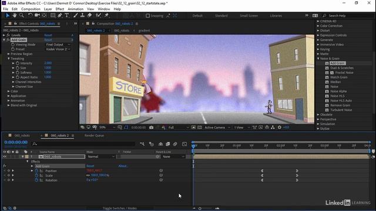Select the Pen tool

tap(60, 16)
